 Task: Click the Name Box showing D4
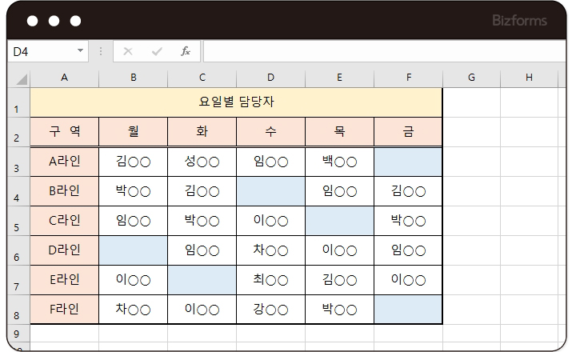pos(40,51)
